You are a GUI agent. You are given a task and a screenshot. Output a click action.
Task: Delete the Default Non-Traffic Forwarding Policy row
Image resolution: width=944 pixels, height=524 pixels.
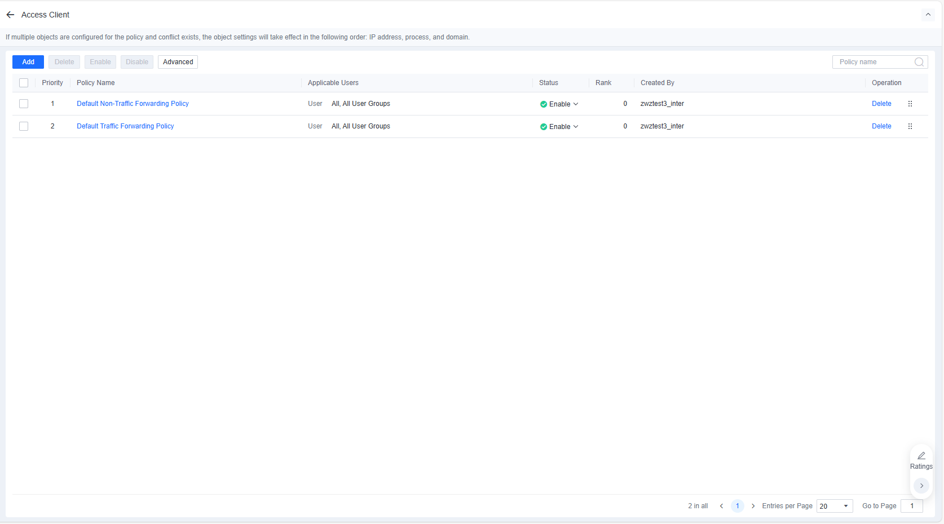881,104
